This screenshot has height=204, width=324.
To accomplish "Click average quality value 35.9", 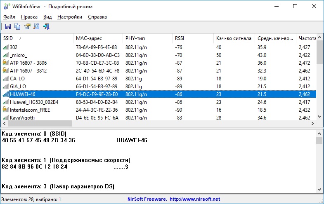I will tap(262, 47).
